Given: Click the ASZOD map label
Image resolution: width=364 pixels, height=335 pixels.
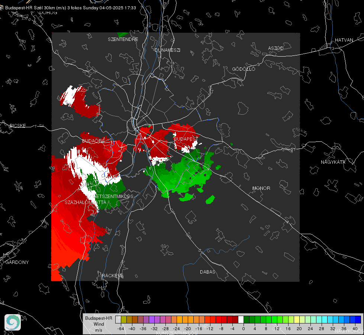Looking at the screenshot, I should (276, 48).
